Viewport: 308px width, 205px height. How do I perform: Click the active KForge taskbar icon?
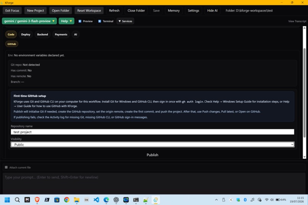[x=156, y=200]
